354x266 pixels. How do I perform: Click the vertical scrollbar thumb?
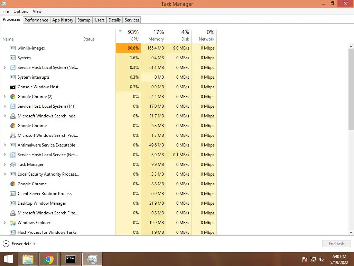point(351,90)
